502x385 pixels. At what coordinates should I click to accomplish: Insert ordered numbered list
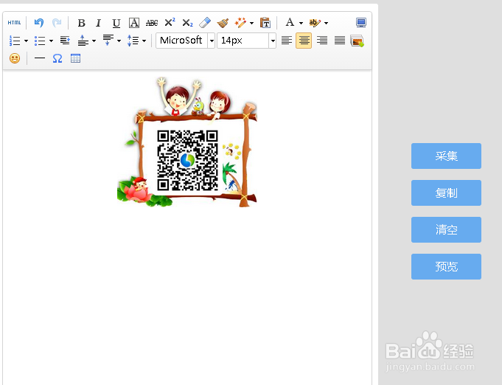click(x=15, y=41)
